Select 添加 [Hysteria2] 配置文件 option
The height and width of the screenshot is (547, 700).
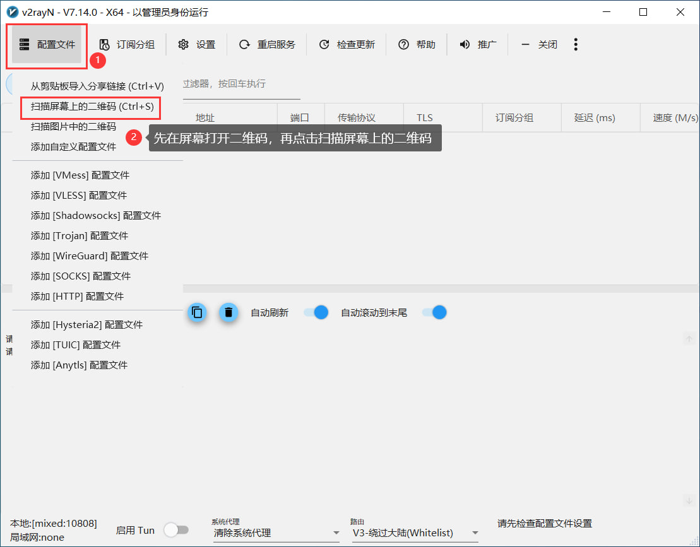[x=87, y=325]
